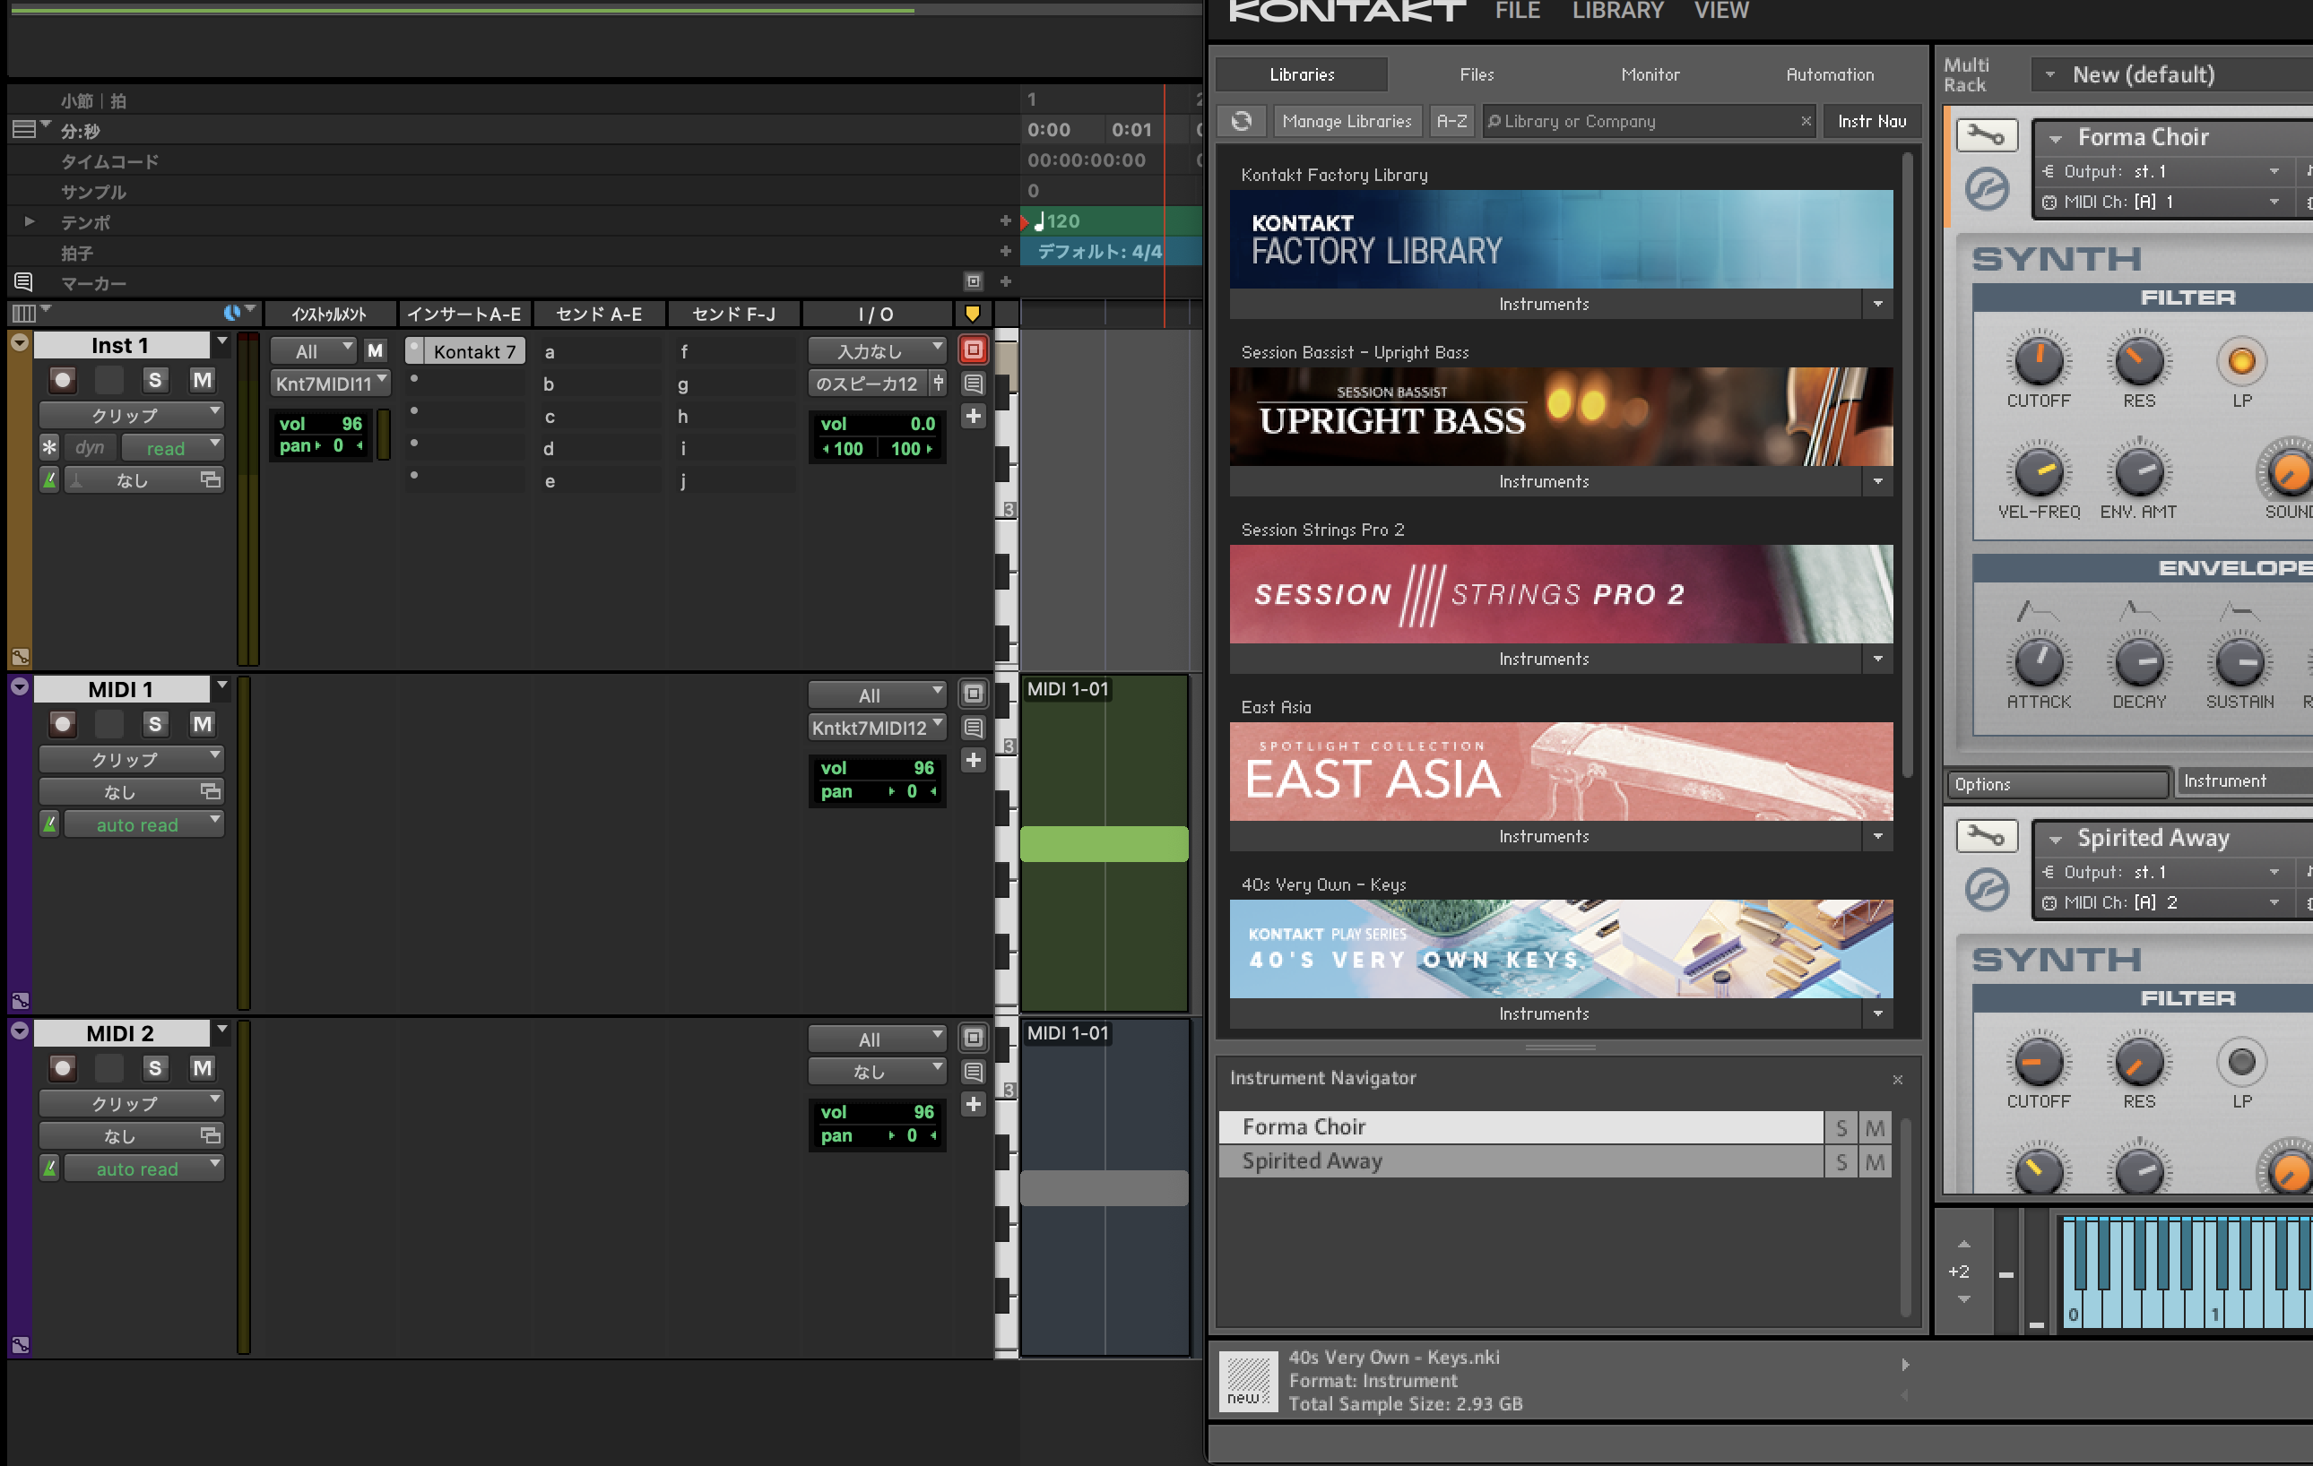Switch to the Automation tab
This screenshot has height=1466, width=2313.
1829,73
